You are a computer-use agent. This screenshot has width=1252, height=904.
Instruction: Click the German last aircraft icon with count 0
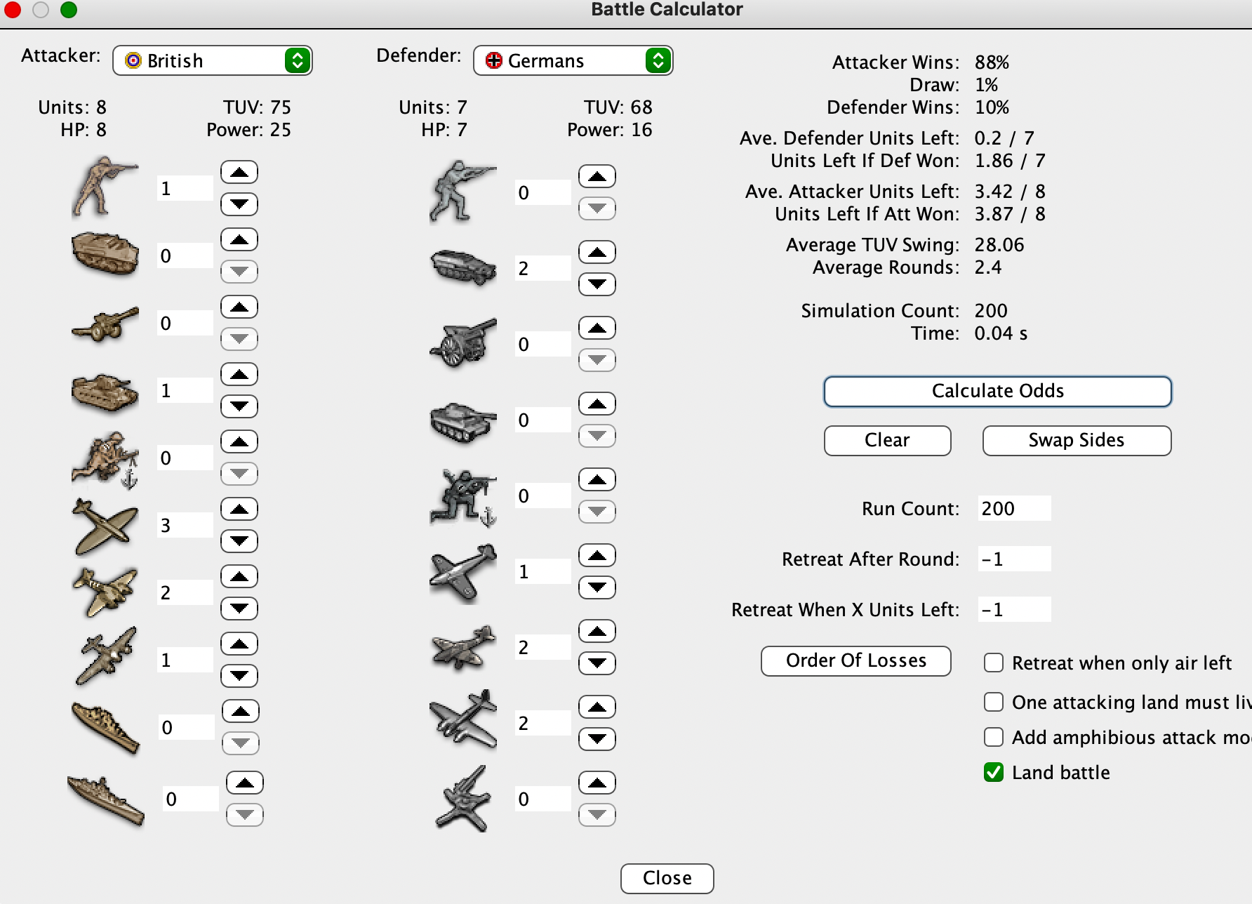tap(463, 799)
